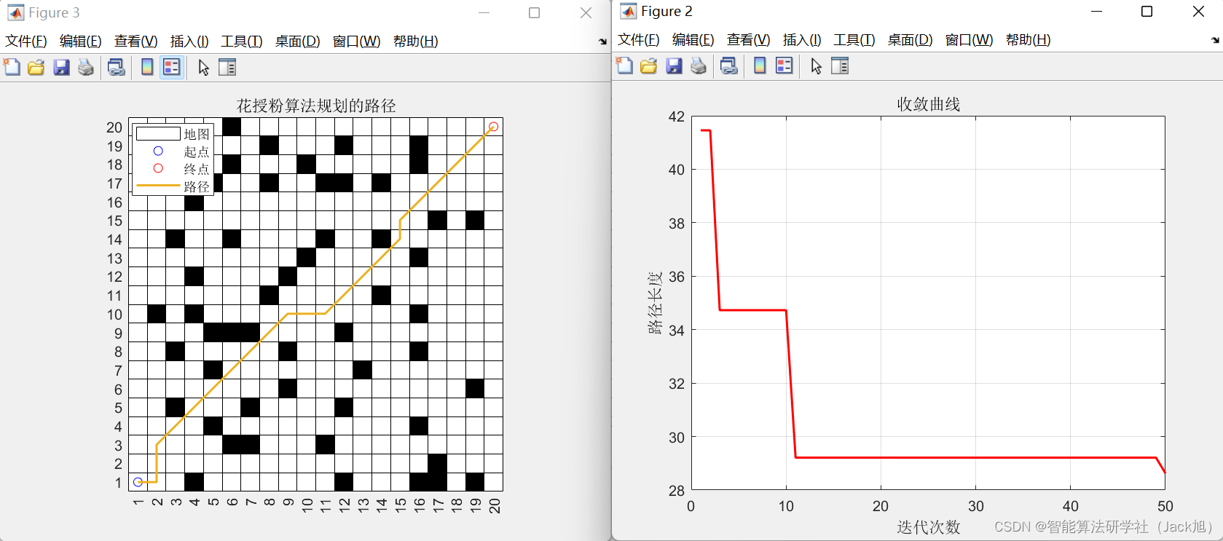
Task: Open 窗口(W) menu in Figure 2
Action: point(969,40)
